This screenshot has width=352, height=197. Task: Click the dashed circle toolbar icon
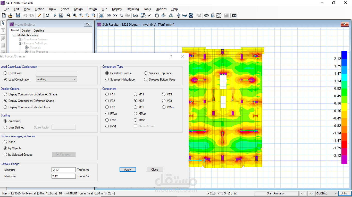[x=219, y=15]
